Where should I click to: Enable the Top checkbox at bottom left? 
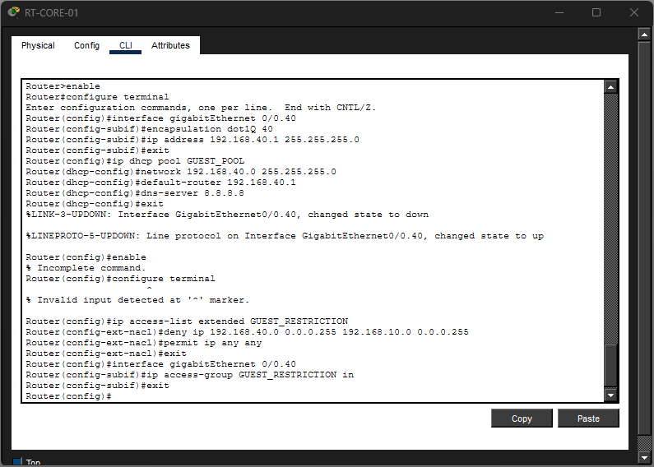16,462
